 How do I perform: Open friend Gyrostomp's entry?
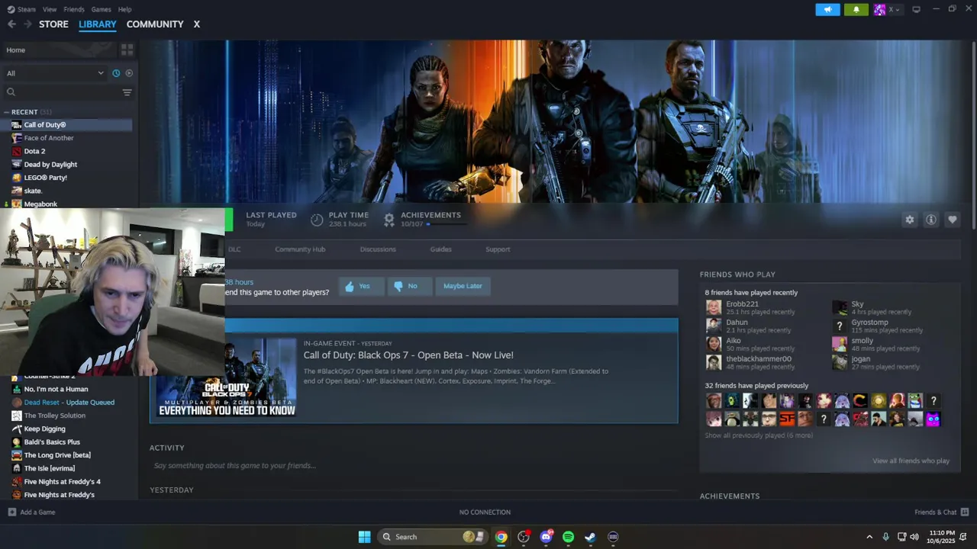point(870,323)
